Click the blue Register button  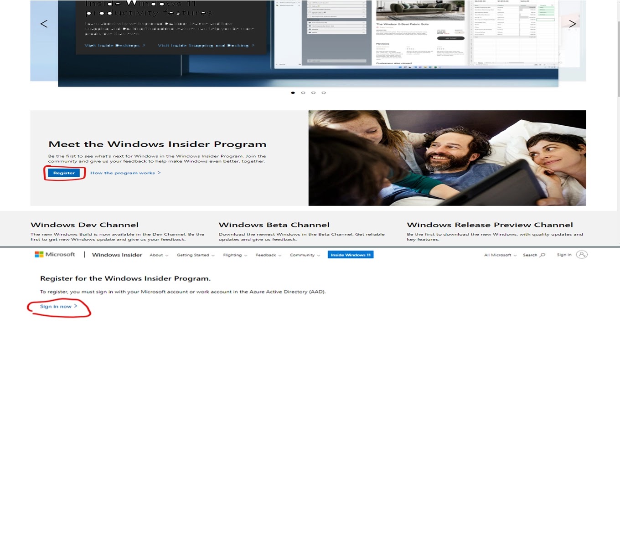[64, 173]
